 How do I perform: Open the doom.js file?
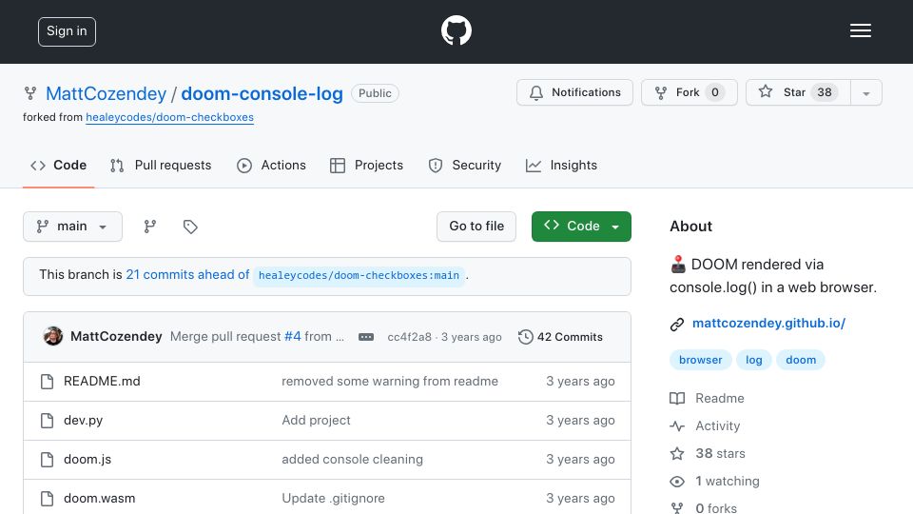point(87,459)
